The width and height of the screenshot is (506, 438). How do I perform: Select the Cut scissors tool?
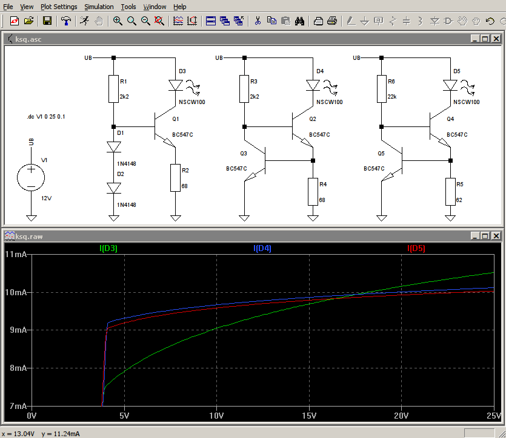(x=258, y=21)
